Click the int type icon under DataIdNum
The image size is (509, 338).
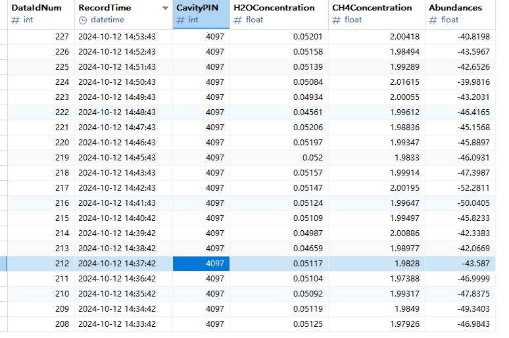(x=15, y=20)
